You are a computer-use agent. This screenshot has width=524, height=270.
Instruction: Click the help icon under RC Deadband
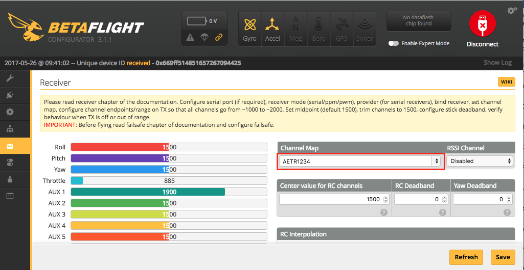click(x=443, y=212)
